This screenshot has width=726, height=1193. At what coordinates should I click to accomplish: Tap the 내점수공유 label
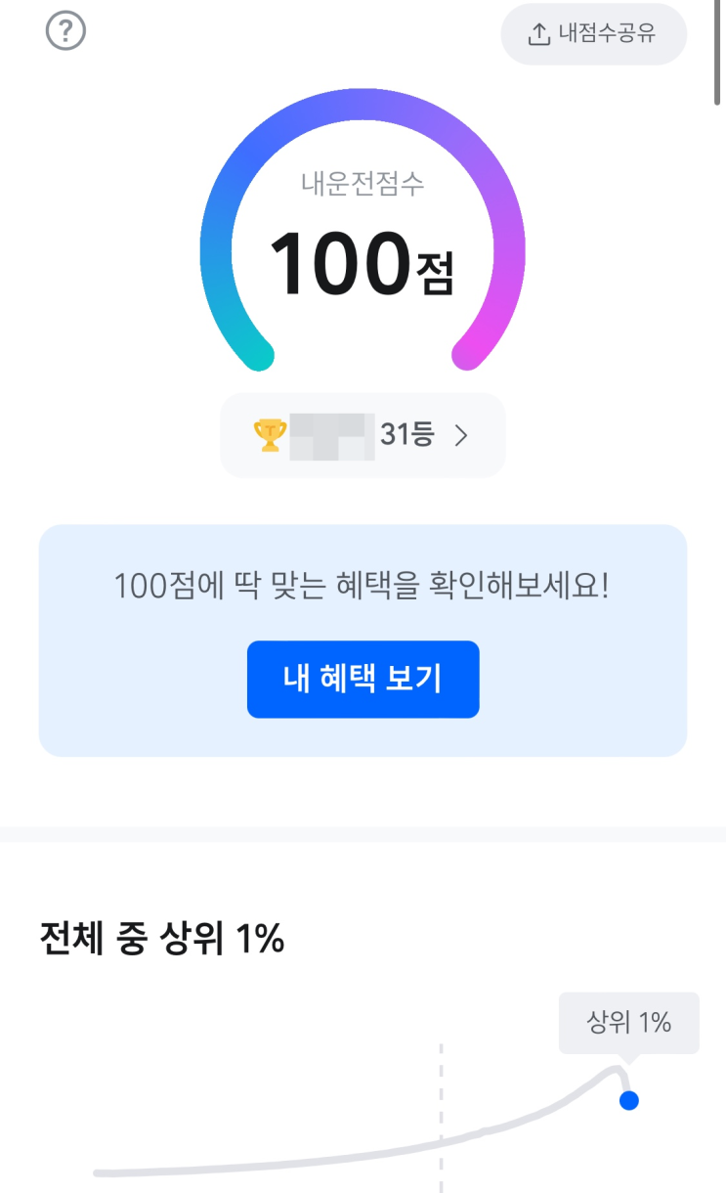click(607, 34)
